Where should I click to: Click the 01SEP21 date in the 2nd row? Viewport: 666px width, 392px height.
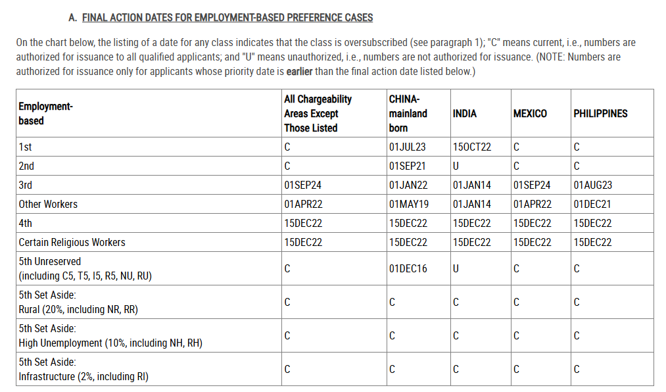[x=407, y=166]
